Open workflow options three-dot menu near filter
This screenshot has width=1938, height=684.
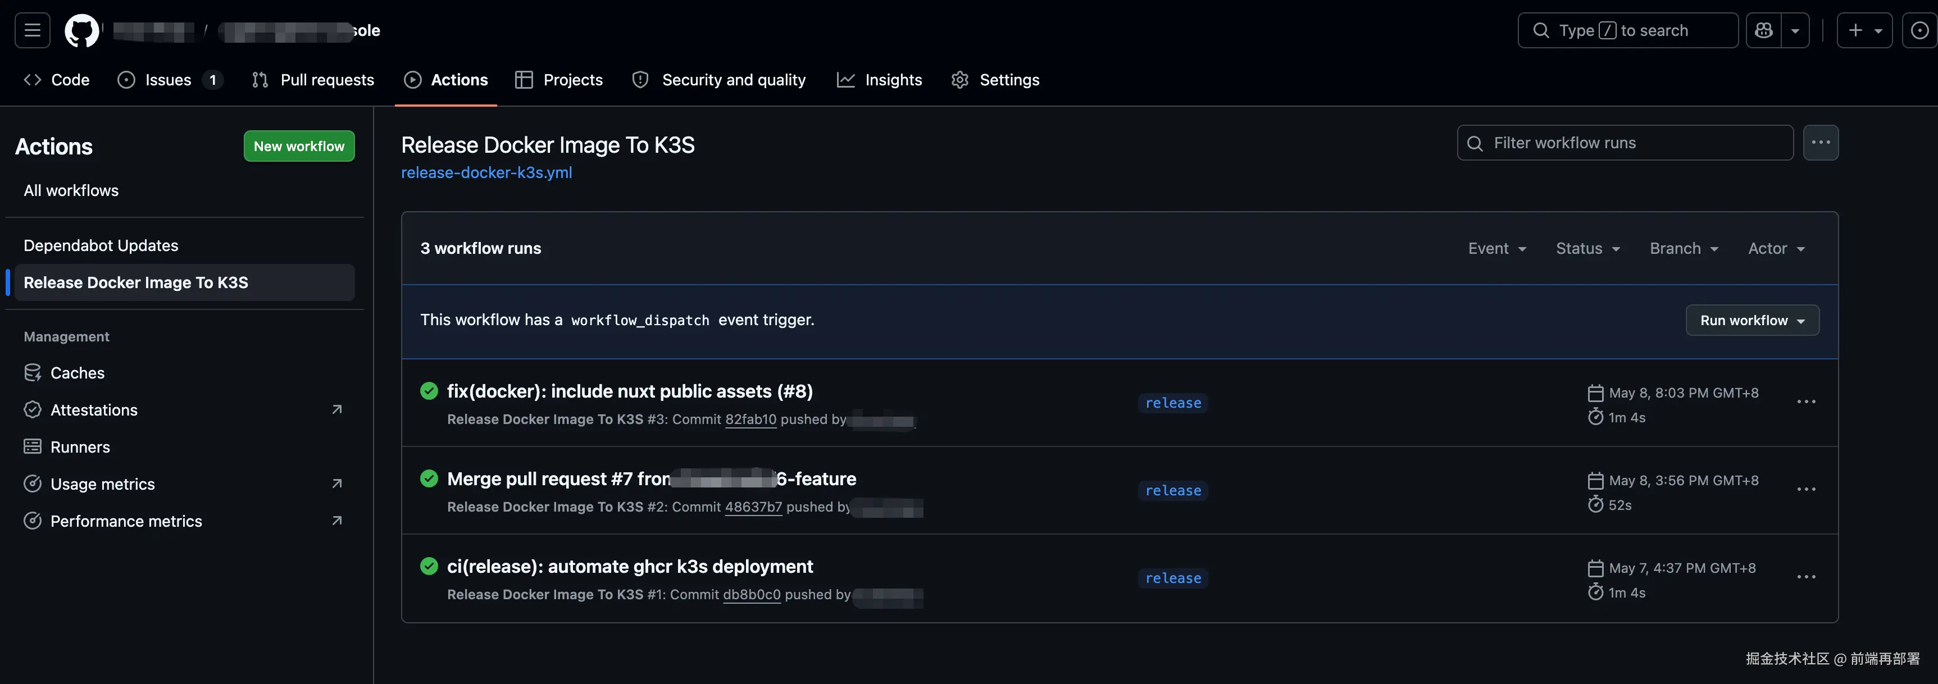[x=1821, y=142]
